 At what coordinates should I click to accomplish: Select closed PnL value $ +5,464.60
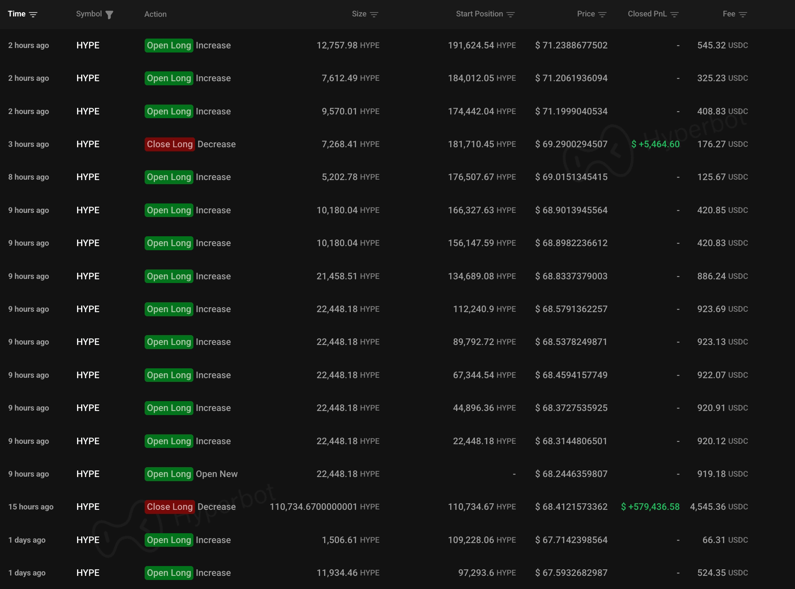coord(655,144)
